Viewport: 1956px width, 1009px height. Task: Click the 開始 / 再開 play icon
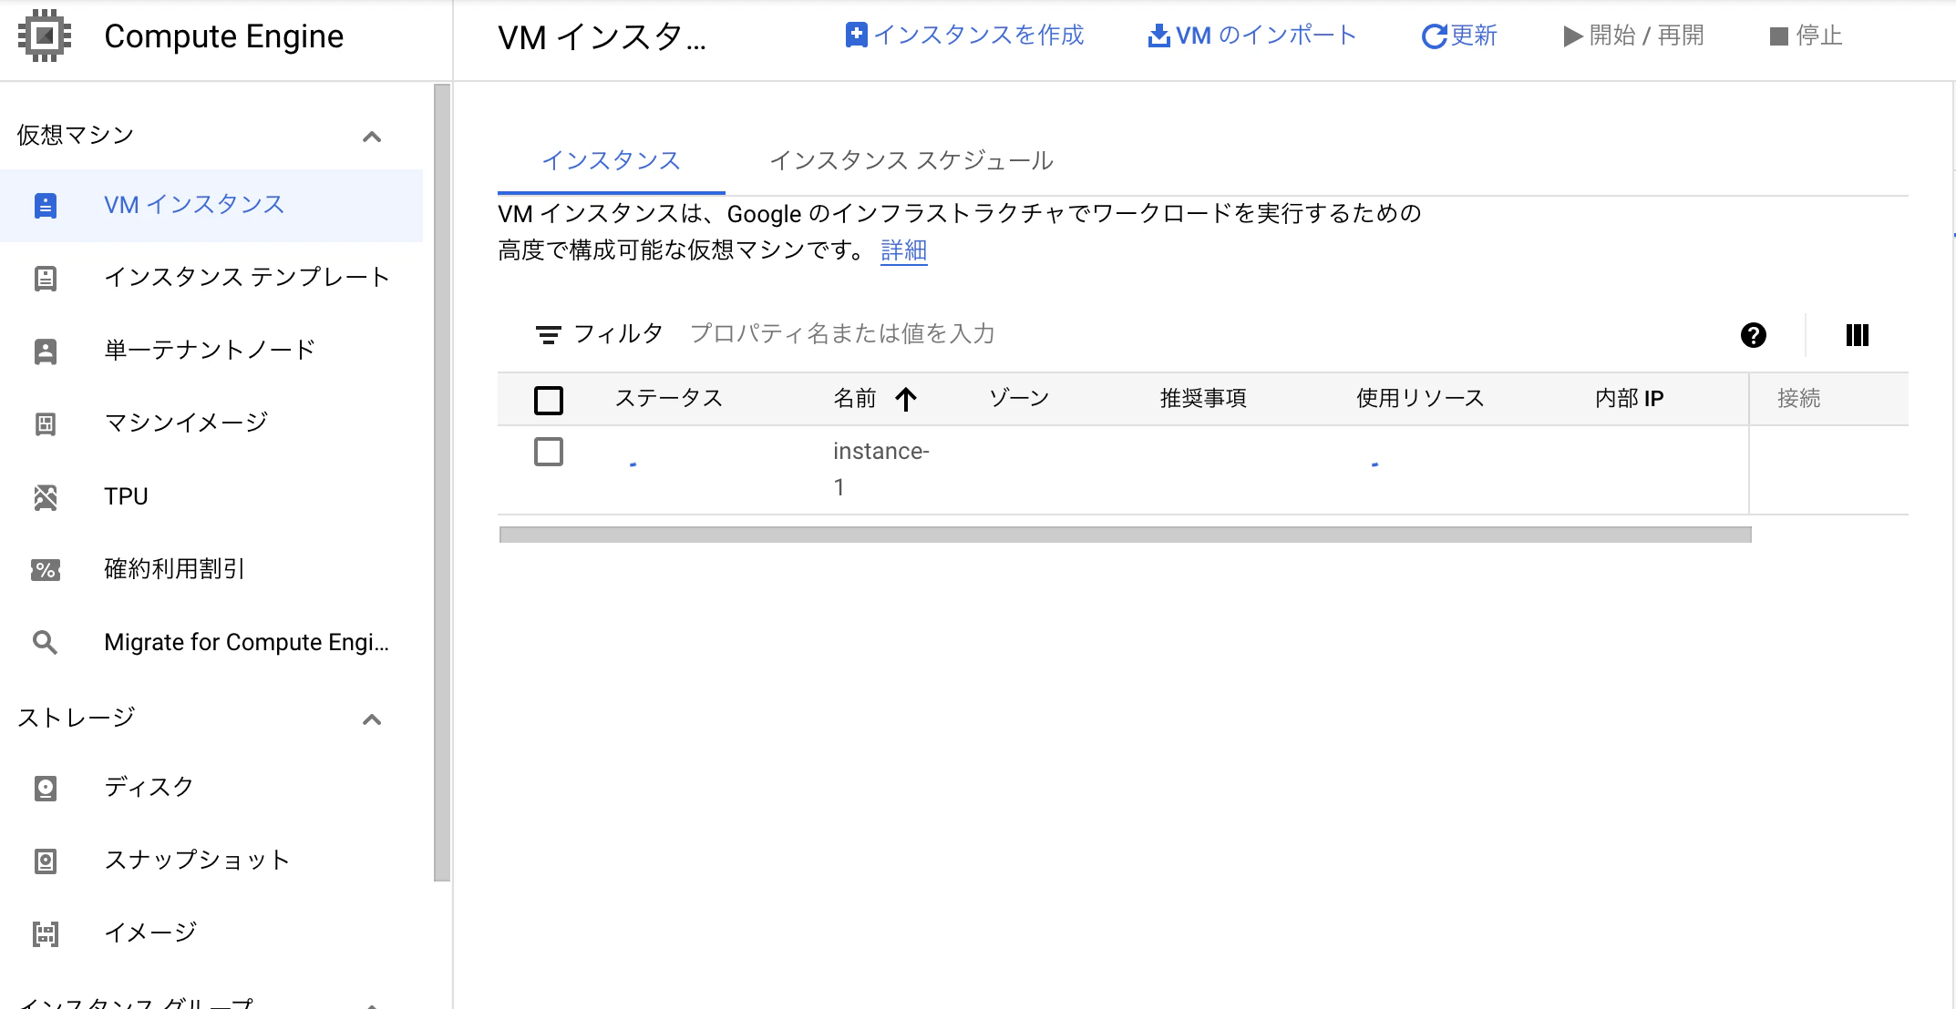click(1573, 36)
